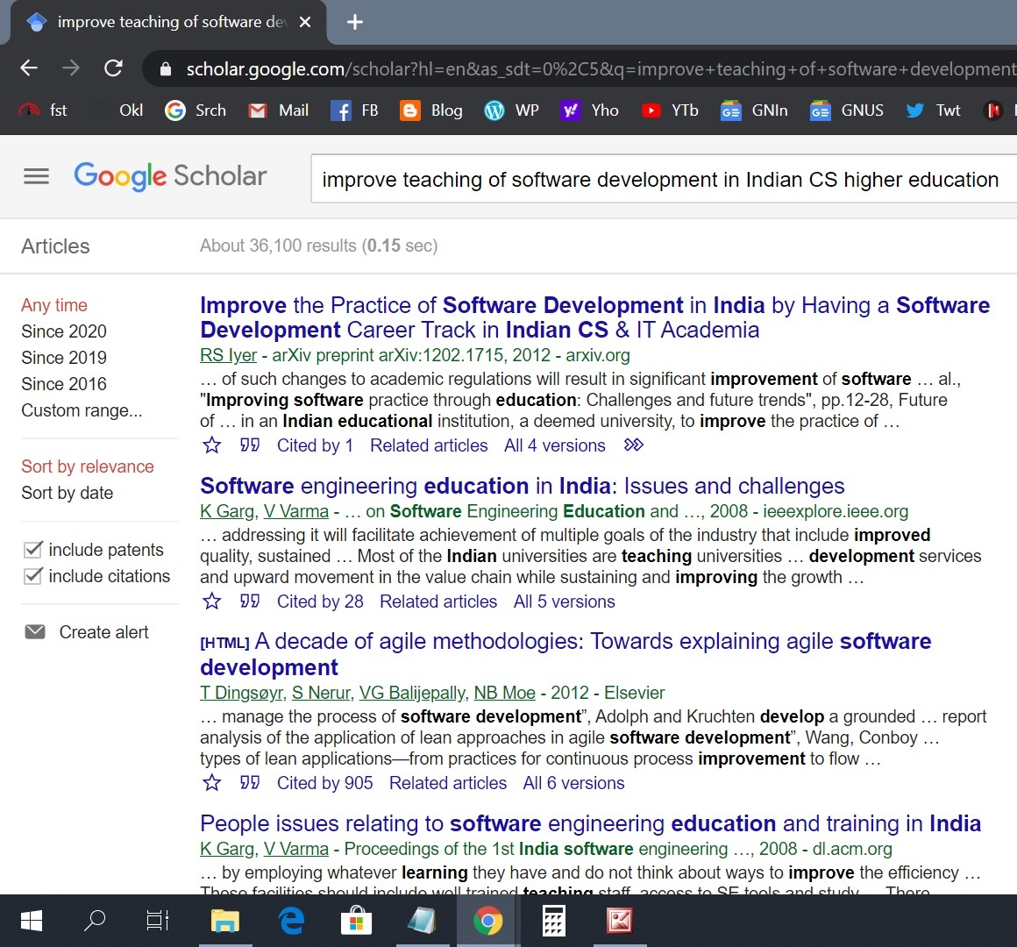Go back using the browser back arrow
This screenshot has height=947, width=1017.
coord(29,68)
